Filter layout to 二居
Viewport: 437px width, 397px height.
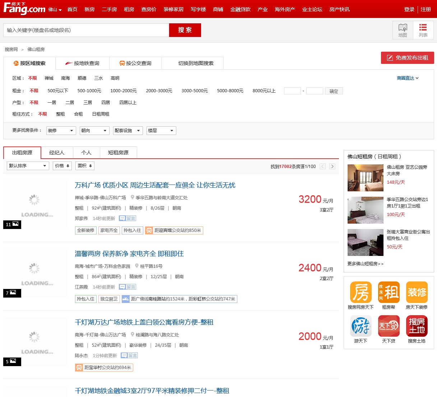70,103
